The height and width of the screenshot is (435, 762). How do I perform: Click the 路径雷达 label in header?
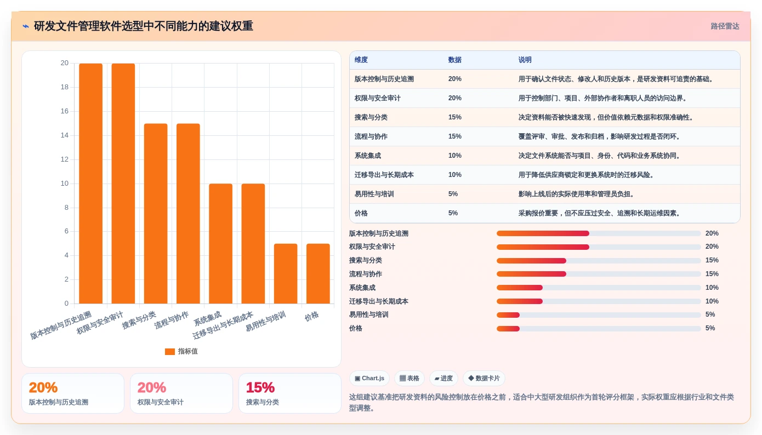(725, 26)
